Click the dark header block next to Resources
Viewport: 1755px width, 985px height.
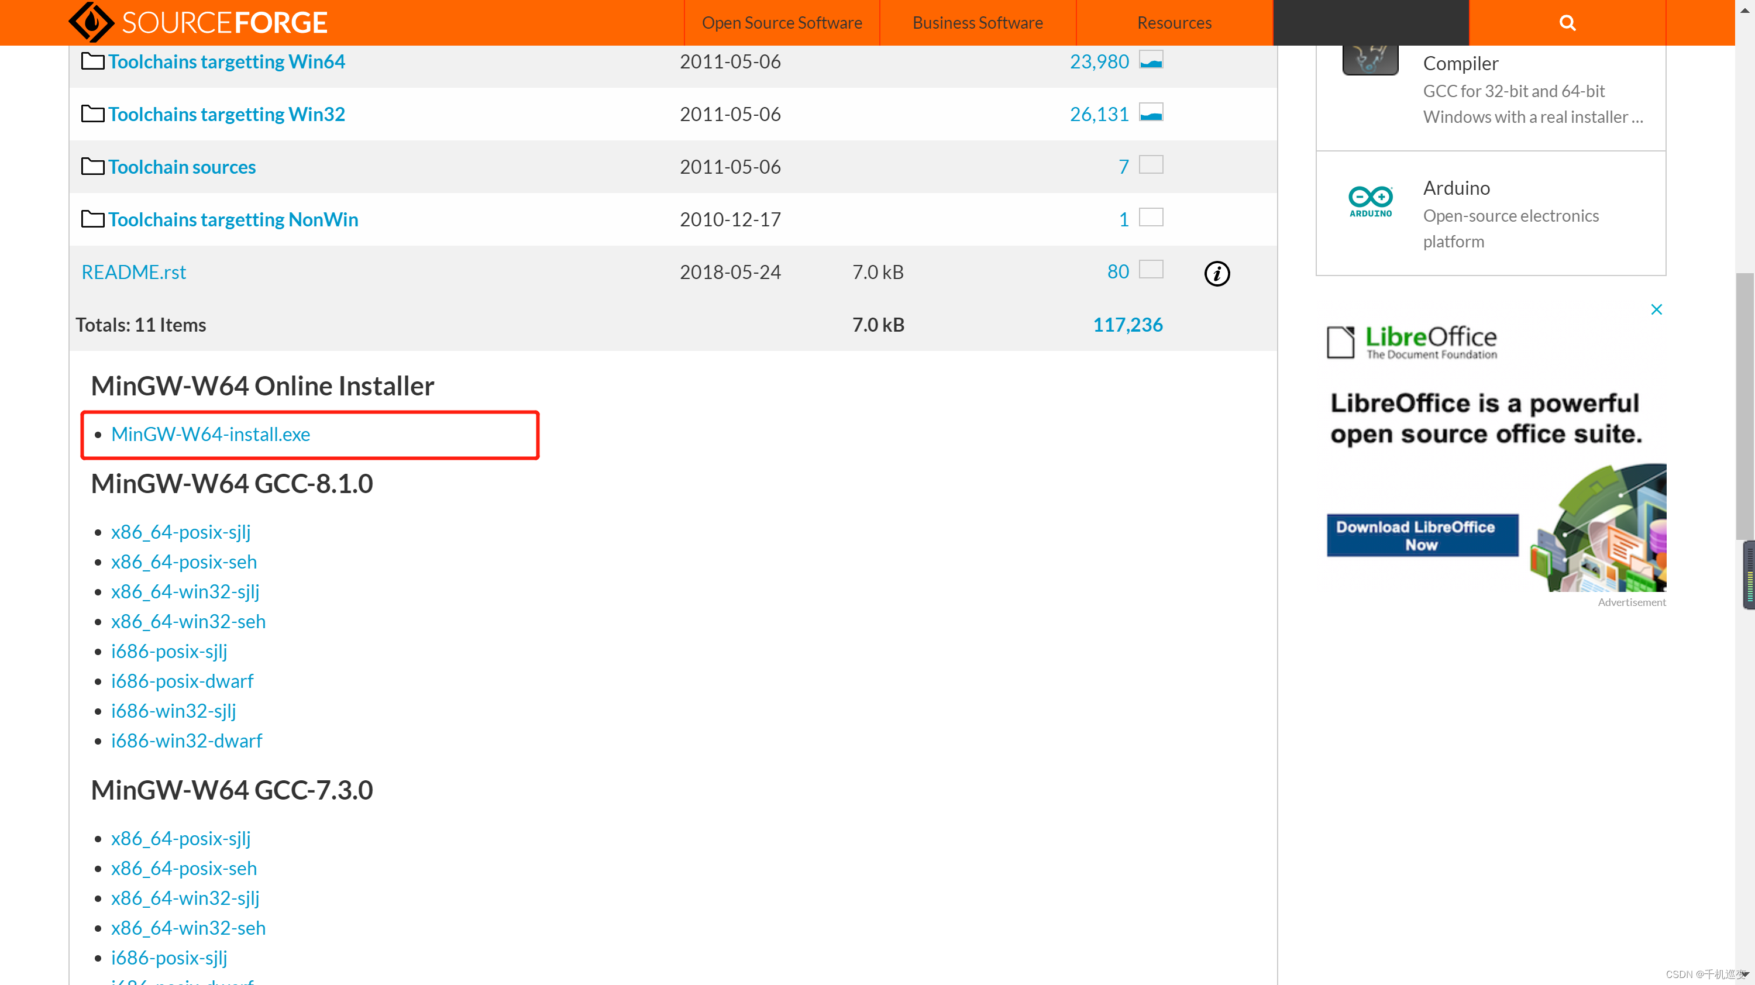pyautogui.click(x=1371, y=22)
